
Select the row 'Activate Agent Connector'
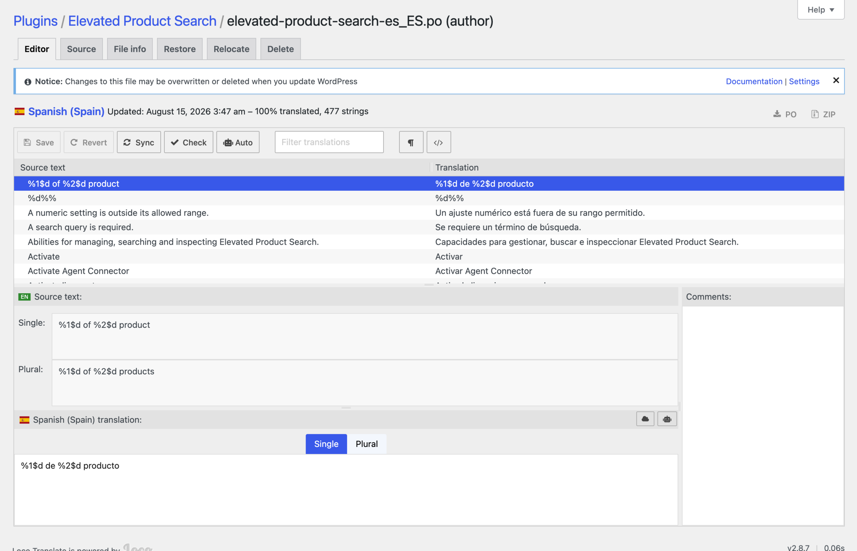[x=429, y=271]
